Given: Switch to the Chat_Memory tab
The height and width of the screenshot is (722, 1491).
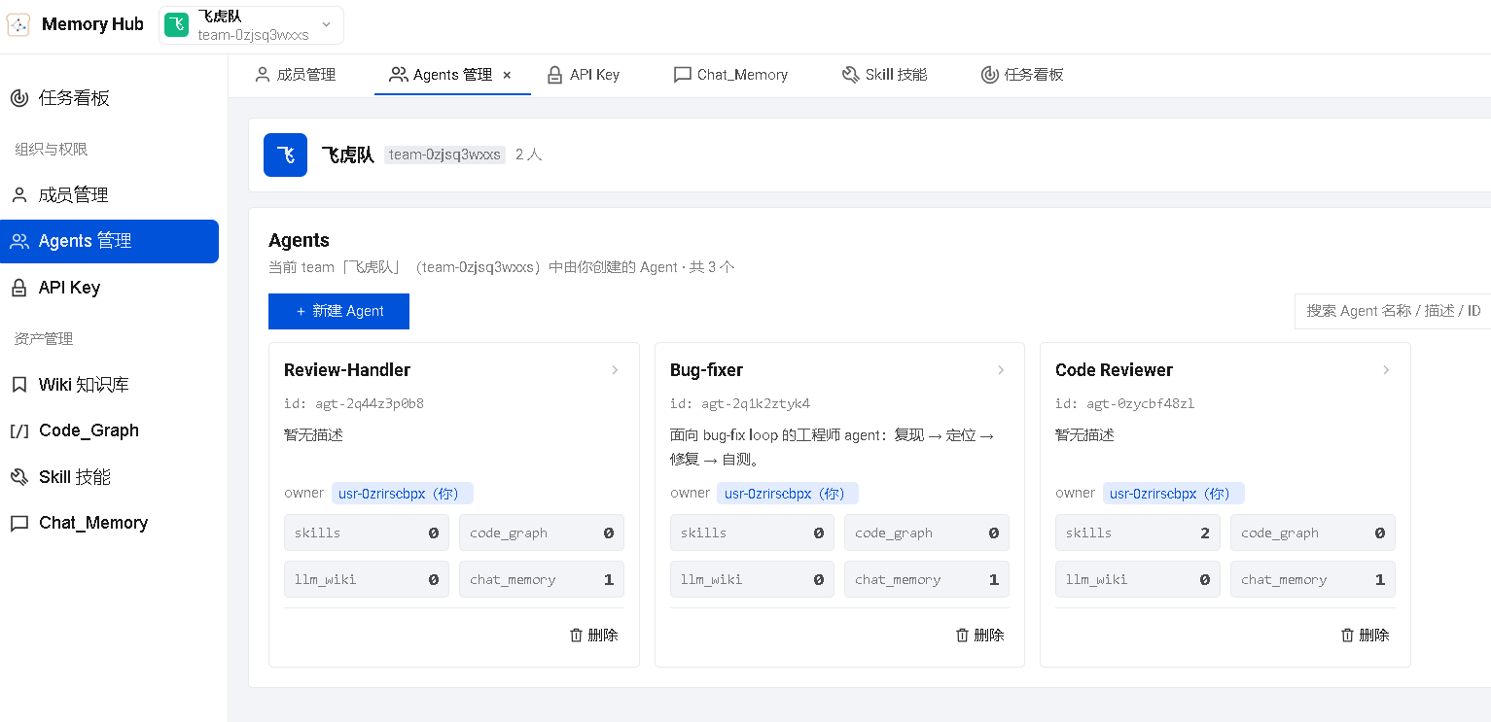Looking at the screenshot, I should (x=730, y=75).
